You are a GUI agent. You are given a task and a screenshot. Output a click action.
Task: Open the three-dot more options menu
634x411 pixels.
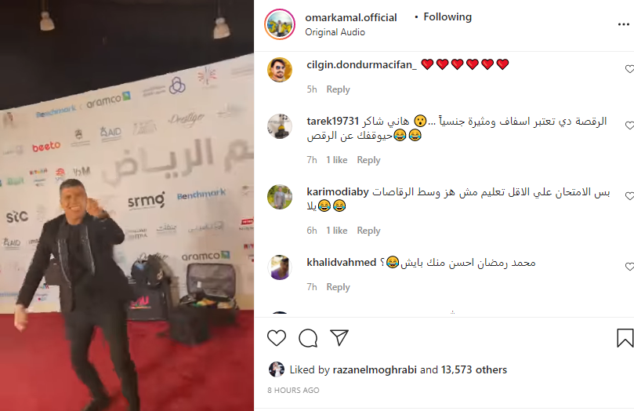point(624,24)
